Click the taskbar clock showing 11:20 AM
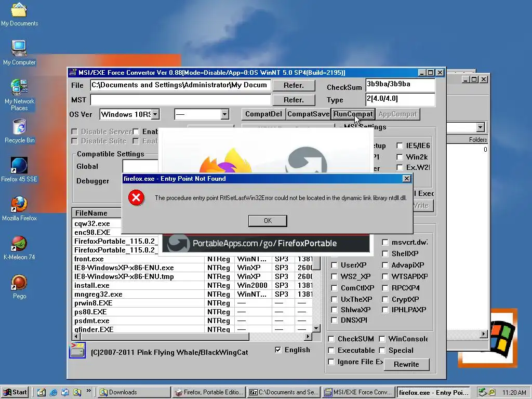The image size is (532, 399). [x=514, y=393]
